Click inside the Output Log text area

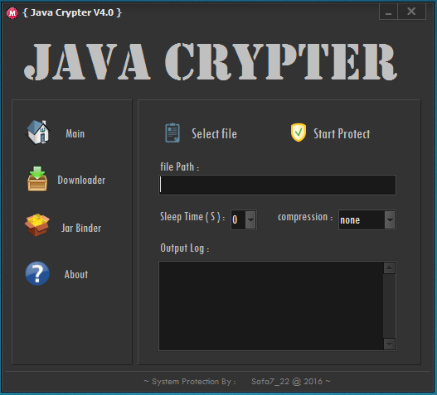[271, 306]
